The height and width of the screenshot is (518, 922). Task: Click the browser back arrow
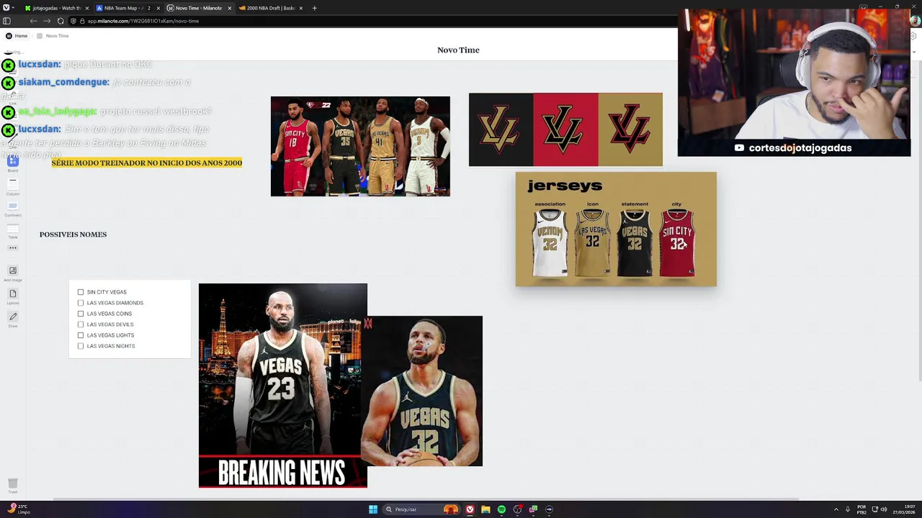click(x=33, y=21)
